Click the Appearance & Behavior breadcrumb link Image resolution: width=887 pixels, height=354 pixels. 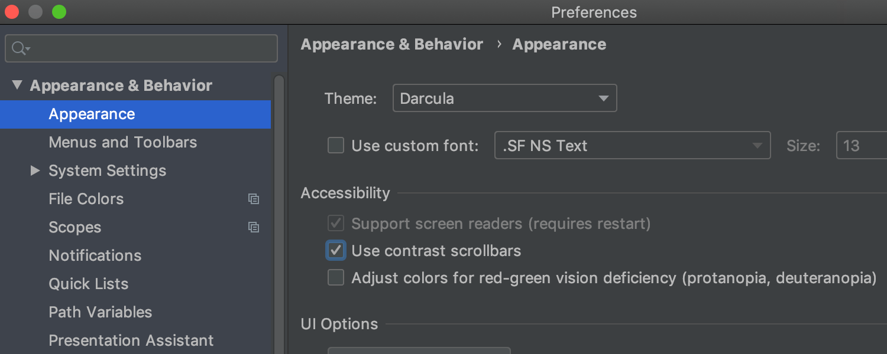pos(391,44)
